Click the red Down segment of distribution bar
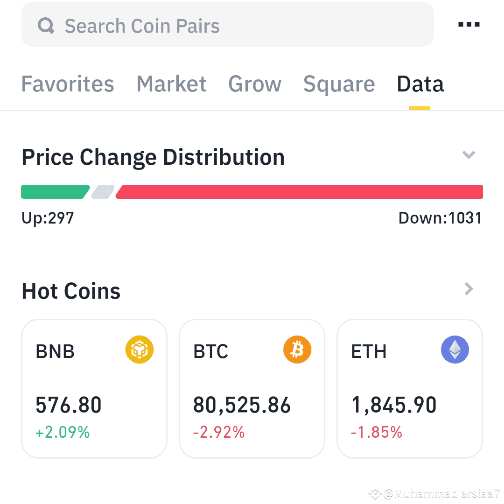The height and width of the screenshot is (504, 504). (x=299, y=192)
